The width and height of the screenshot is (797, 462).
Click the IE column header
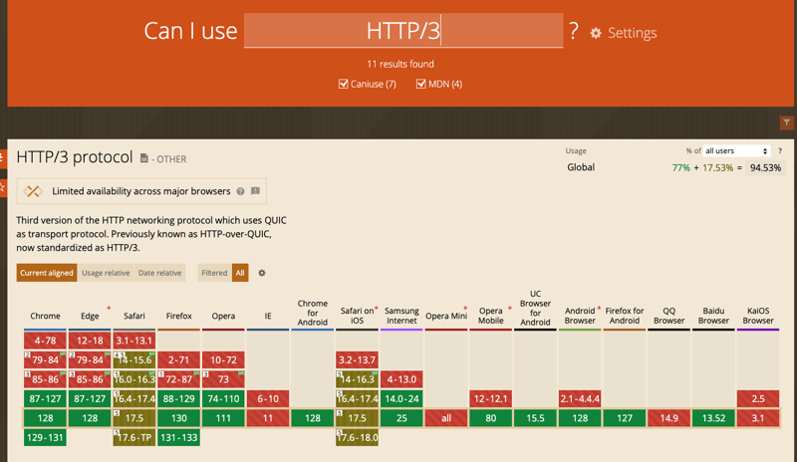[x=268, y=316]
